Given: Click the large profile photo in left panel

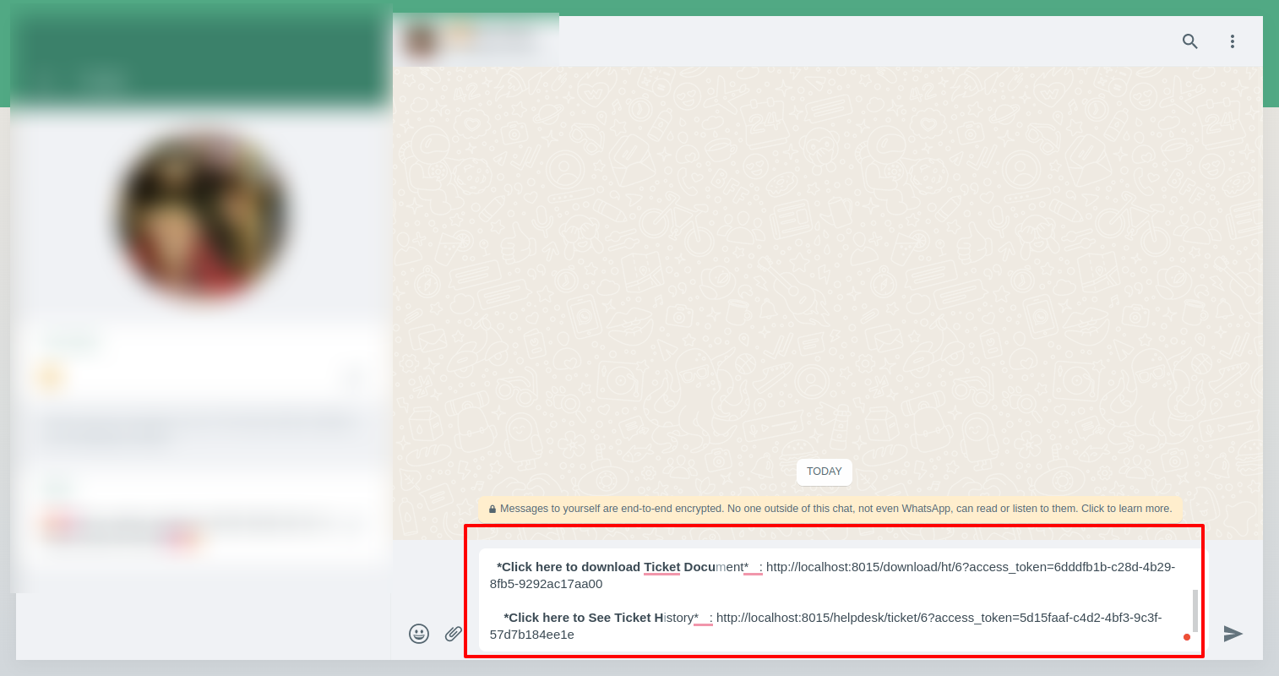Looking at the screenshot, I should (x=201, y=215).
